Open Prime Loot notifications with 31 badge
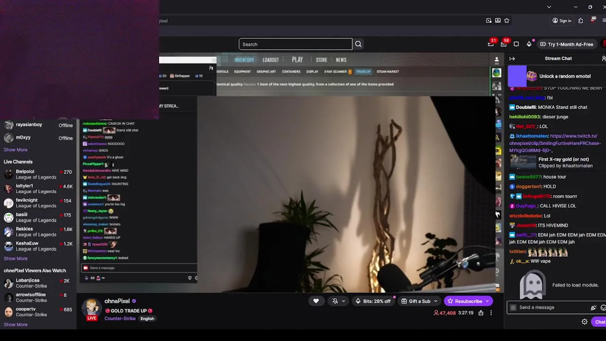This screenshot has width=606, height=341. pos(491,44)
